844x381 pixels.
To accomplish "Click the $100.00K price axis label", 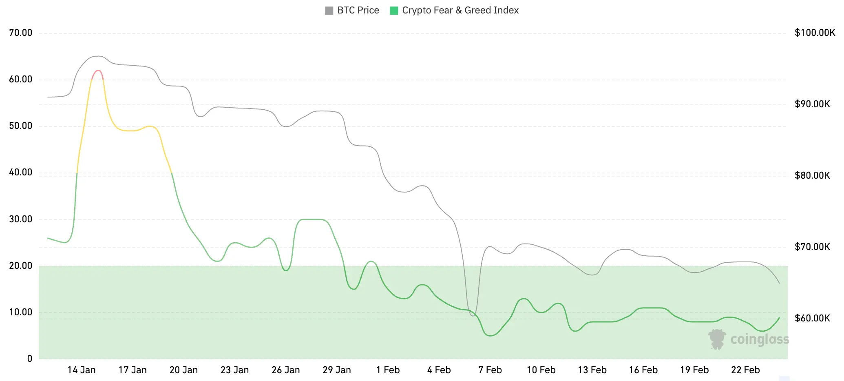I will (815, 33).
